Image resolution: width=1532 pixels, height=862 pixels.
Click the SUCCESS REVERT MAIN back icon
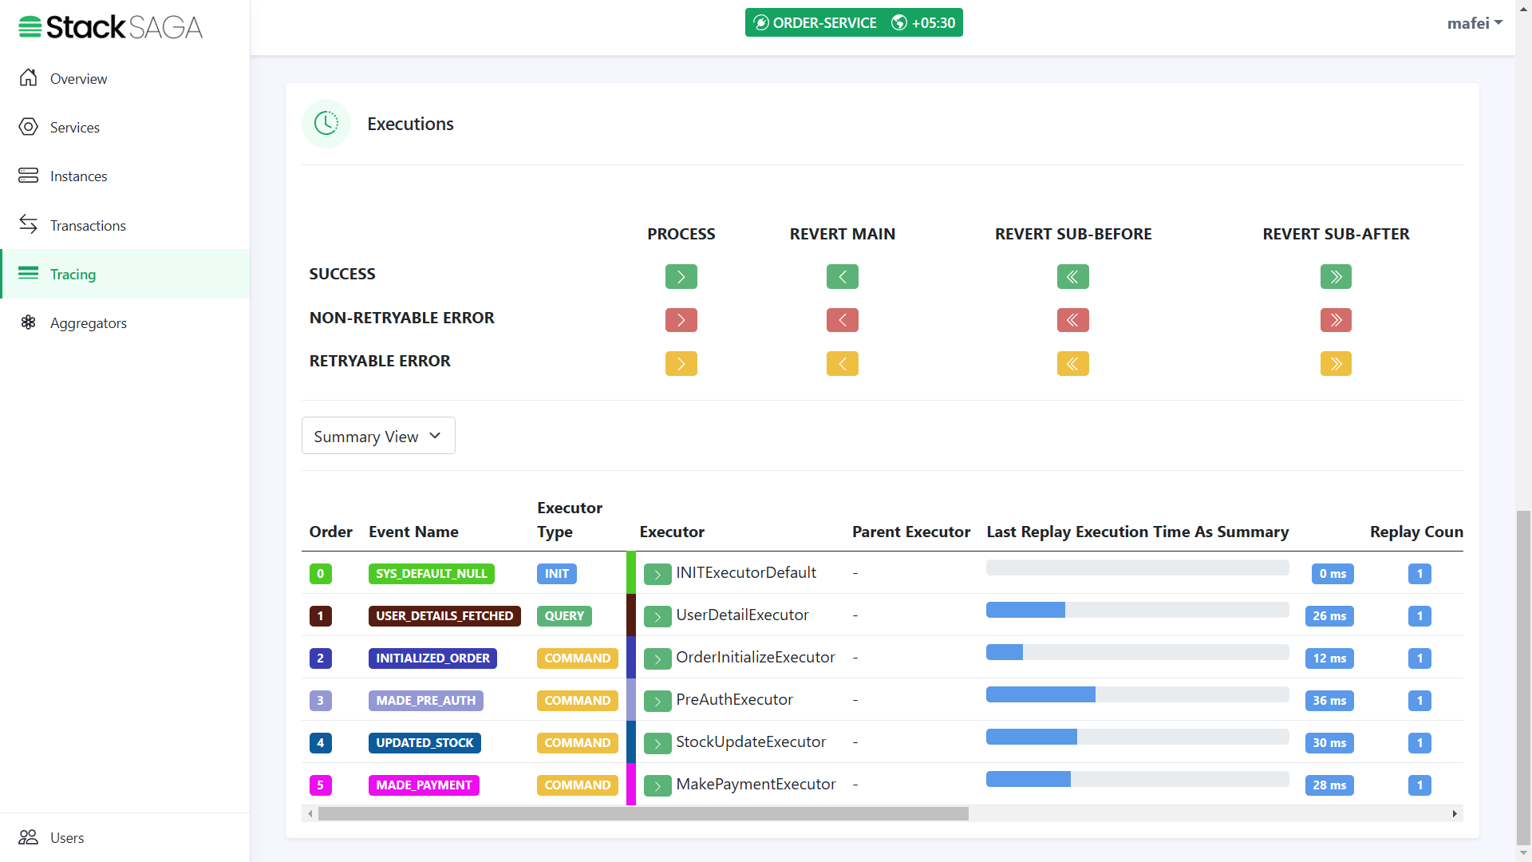[x=841, y=275]
